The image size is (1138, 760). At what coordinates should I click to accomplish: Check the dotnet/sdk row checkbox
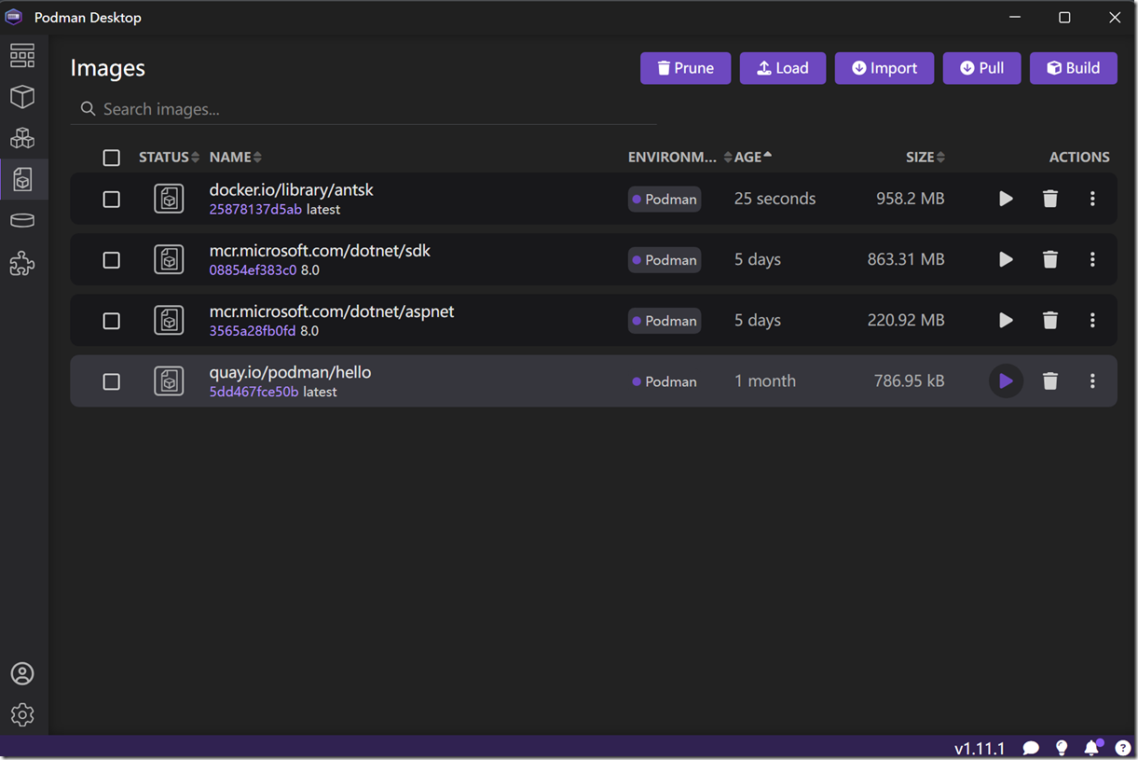(x=111, y=260)
